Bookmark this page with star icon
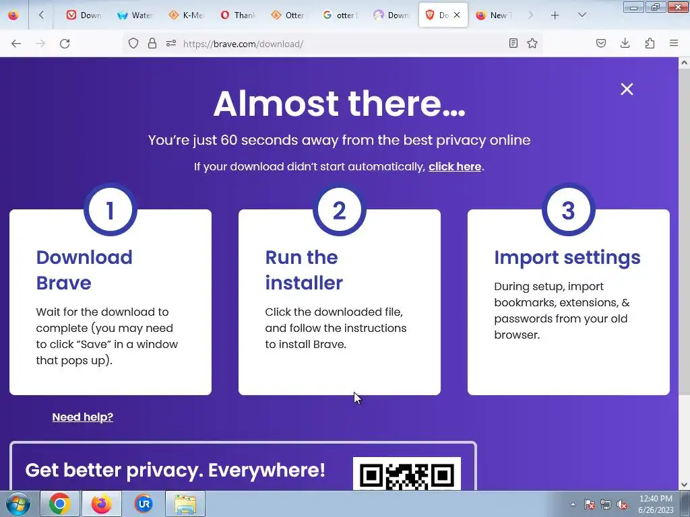 click(x=532, y=43)
